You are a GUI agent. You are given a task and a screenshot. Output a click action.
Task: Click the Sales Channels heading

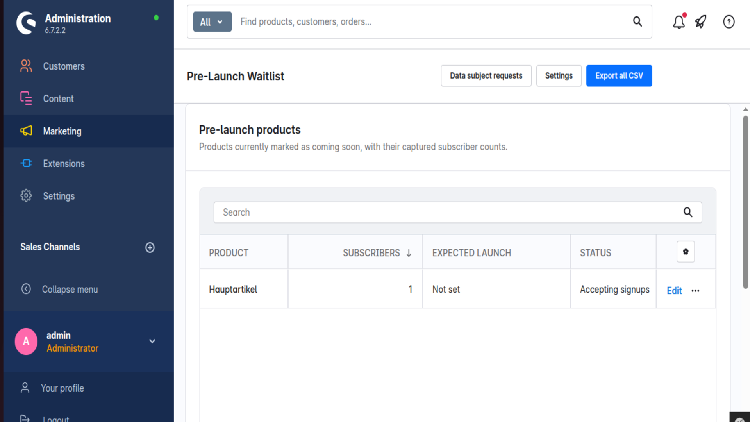point(50,247)
